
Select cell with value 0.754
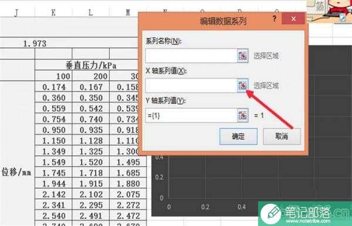pos(53,119)
